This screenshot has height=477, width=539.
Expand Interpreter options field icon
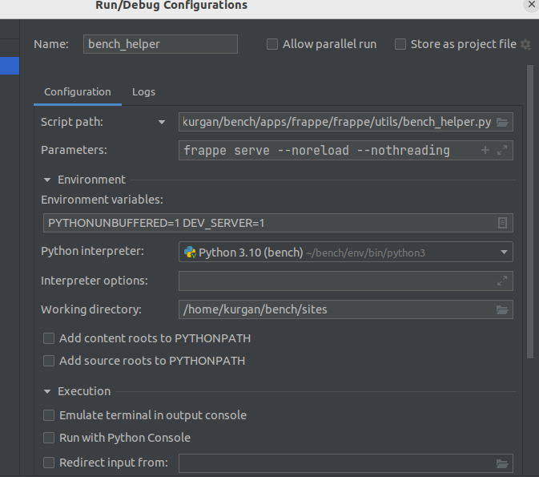(502, 281)
